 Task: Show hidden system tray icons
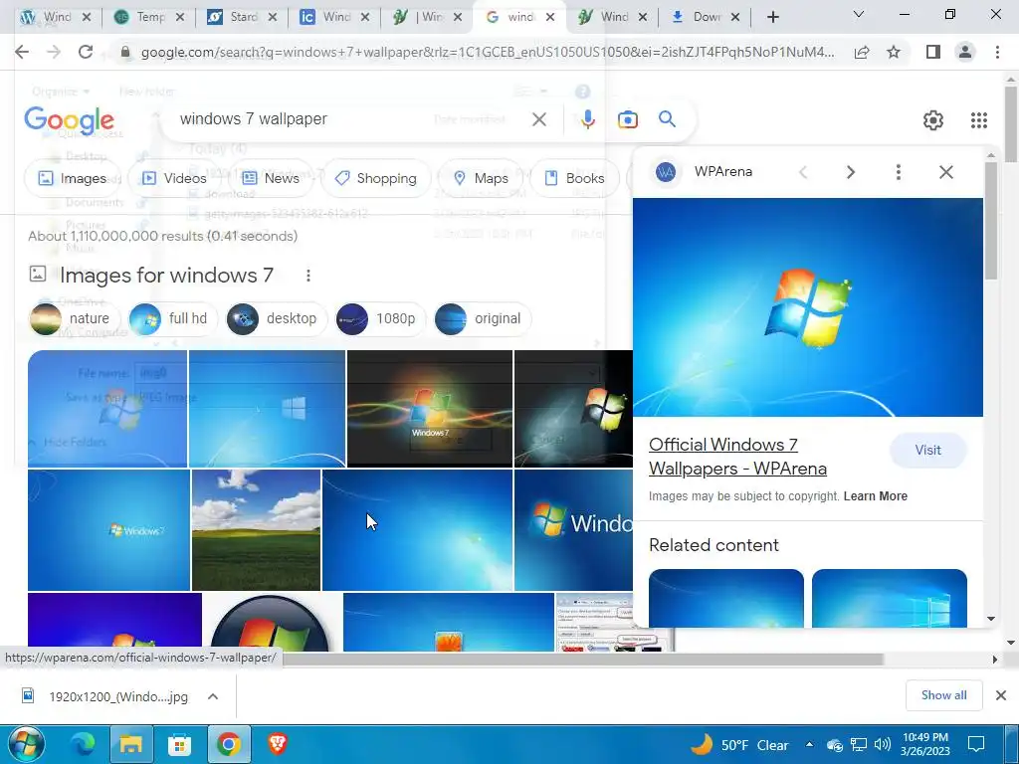click(x=809, y=744)
